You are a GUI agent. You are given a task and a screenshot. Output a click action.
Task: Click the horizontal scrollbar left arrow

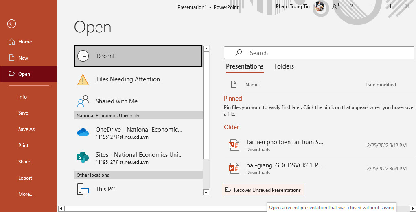61,209
